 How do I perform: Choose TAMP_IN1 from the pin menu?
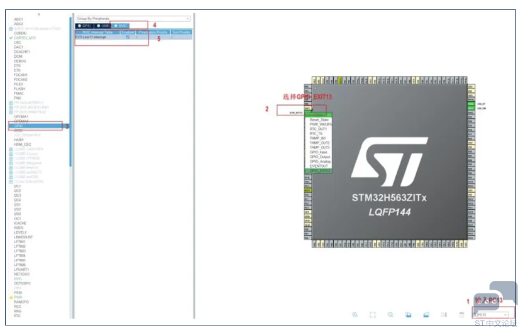pos(319,138)
